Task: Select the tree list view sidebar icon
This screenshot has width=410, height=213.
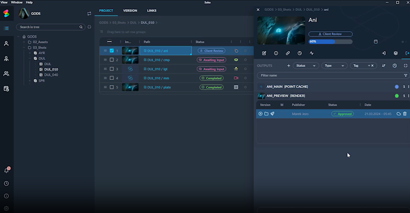Action: [6, 28]
